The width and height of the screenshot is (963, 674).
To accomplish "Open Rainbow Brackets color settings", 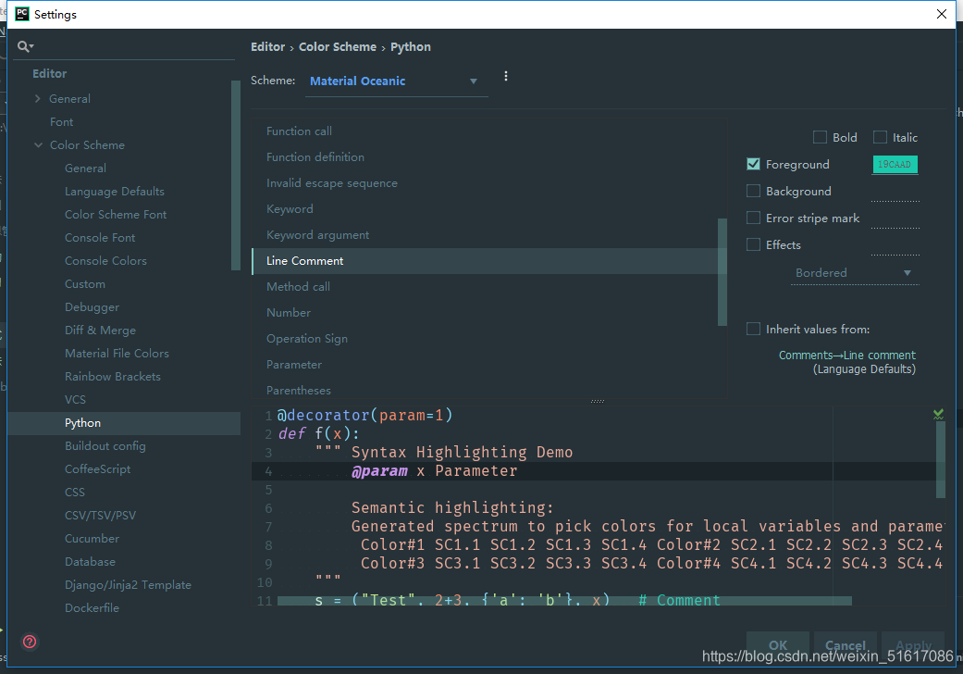I will pos(113,377).
